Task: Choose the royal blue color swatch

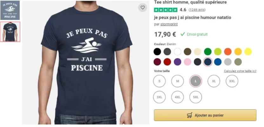Action: pyautogui.click(x=218, y=62)
